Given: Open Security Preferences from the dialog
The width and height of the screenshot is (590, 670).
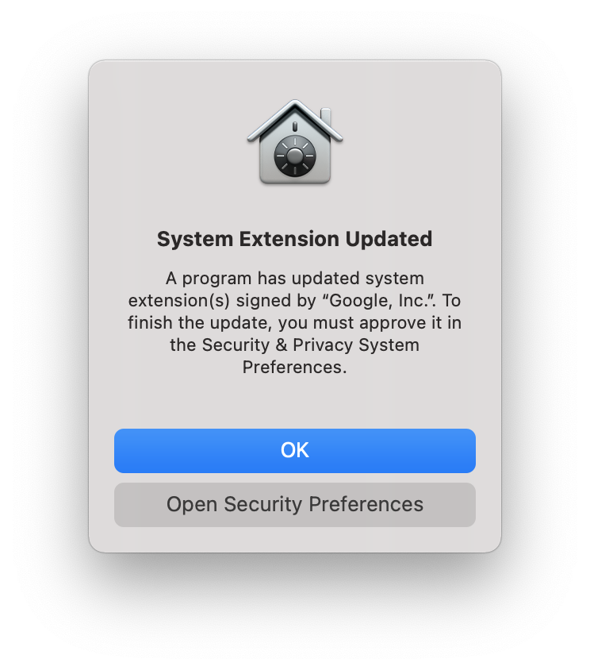Looking at the screenshot, I should (294, 505).
